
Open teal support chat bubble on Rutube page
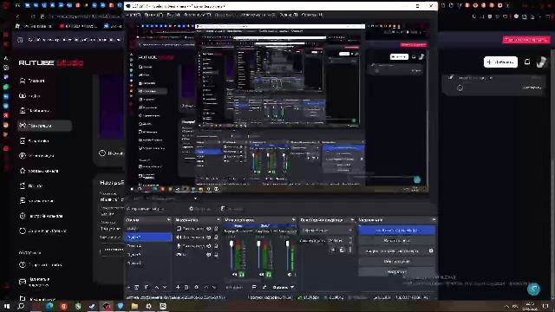(x=533, y=289)
